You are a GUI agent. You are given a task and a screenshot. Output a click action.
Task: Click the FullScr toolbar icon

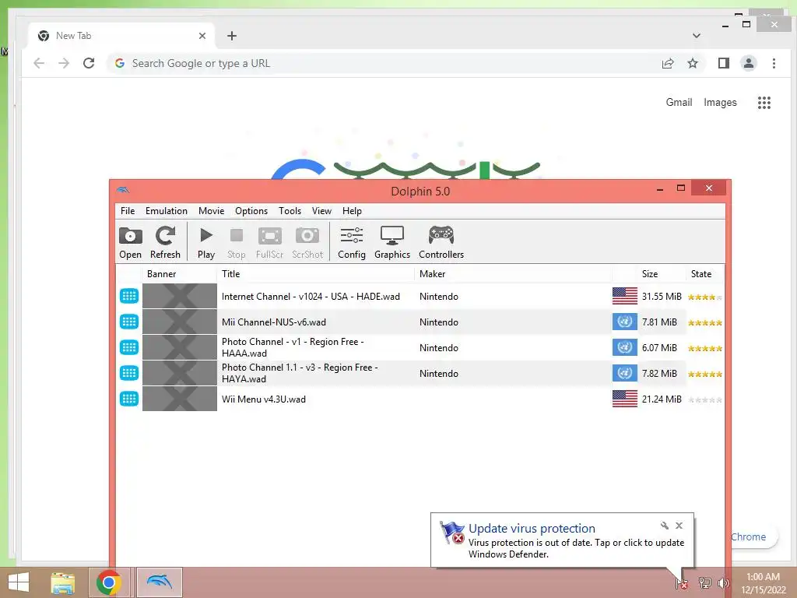(269, 242)
